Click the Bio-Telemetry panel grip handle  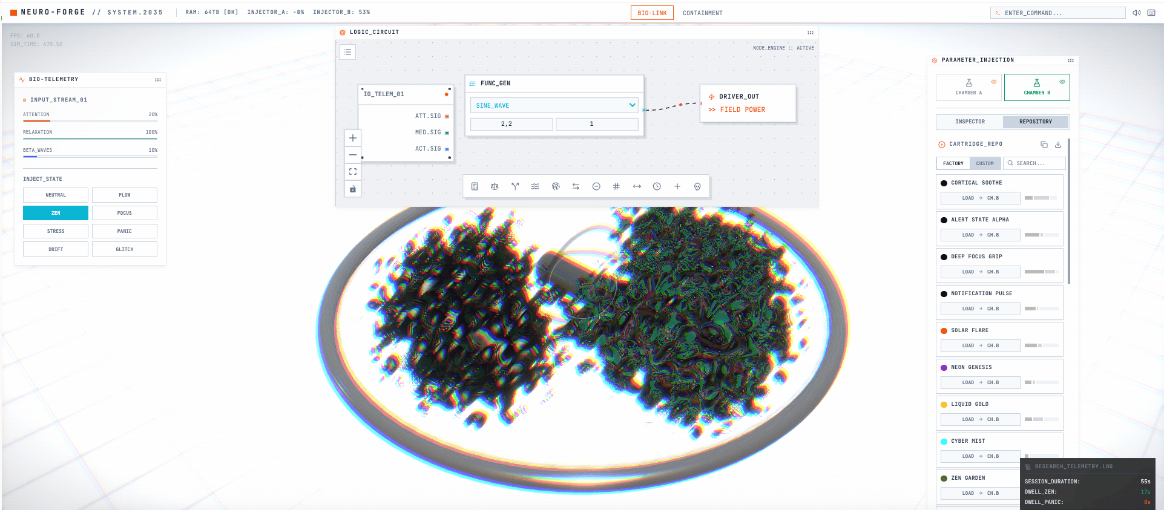coord(158,80)
